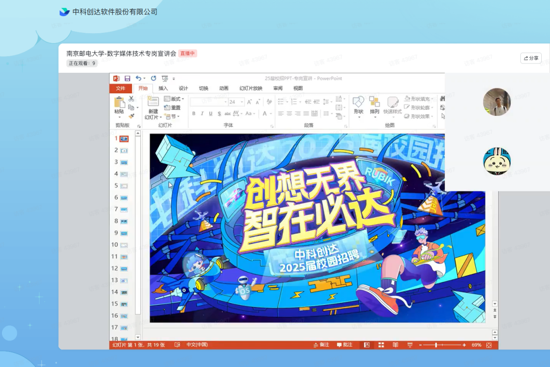Screen dimensions: 550x367
Task: Enable Reading view in status bar
Action: 395,345
